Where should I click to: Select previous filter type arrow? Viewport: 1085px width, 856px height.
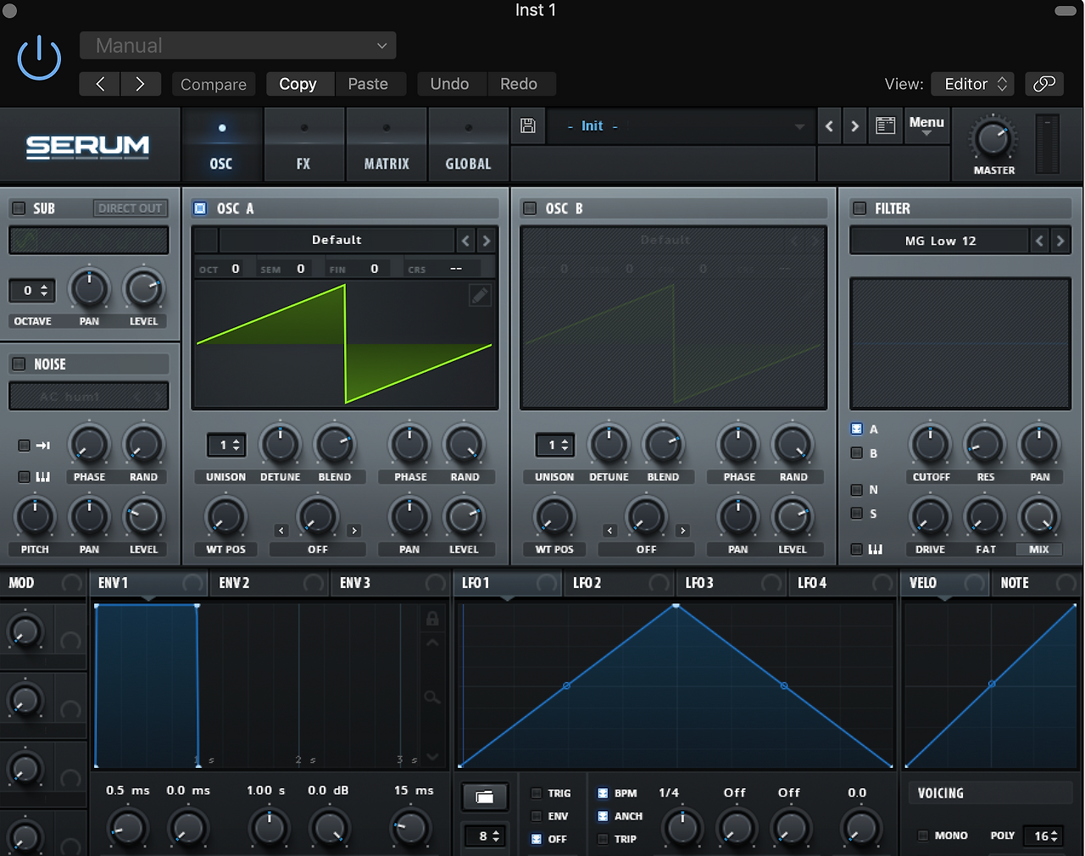(x=1040, y=241)
